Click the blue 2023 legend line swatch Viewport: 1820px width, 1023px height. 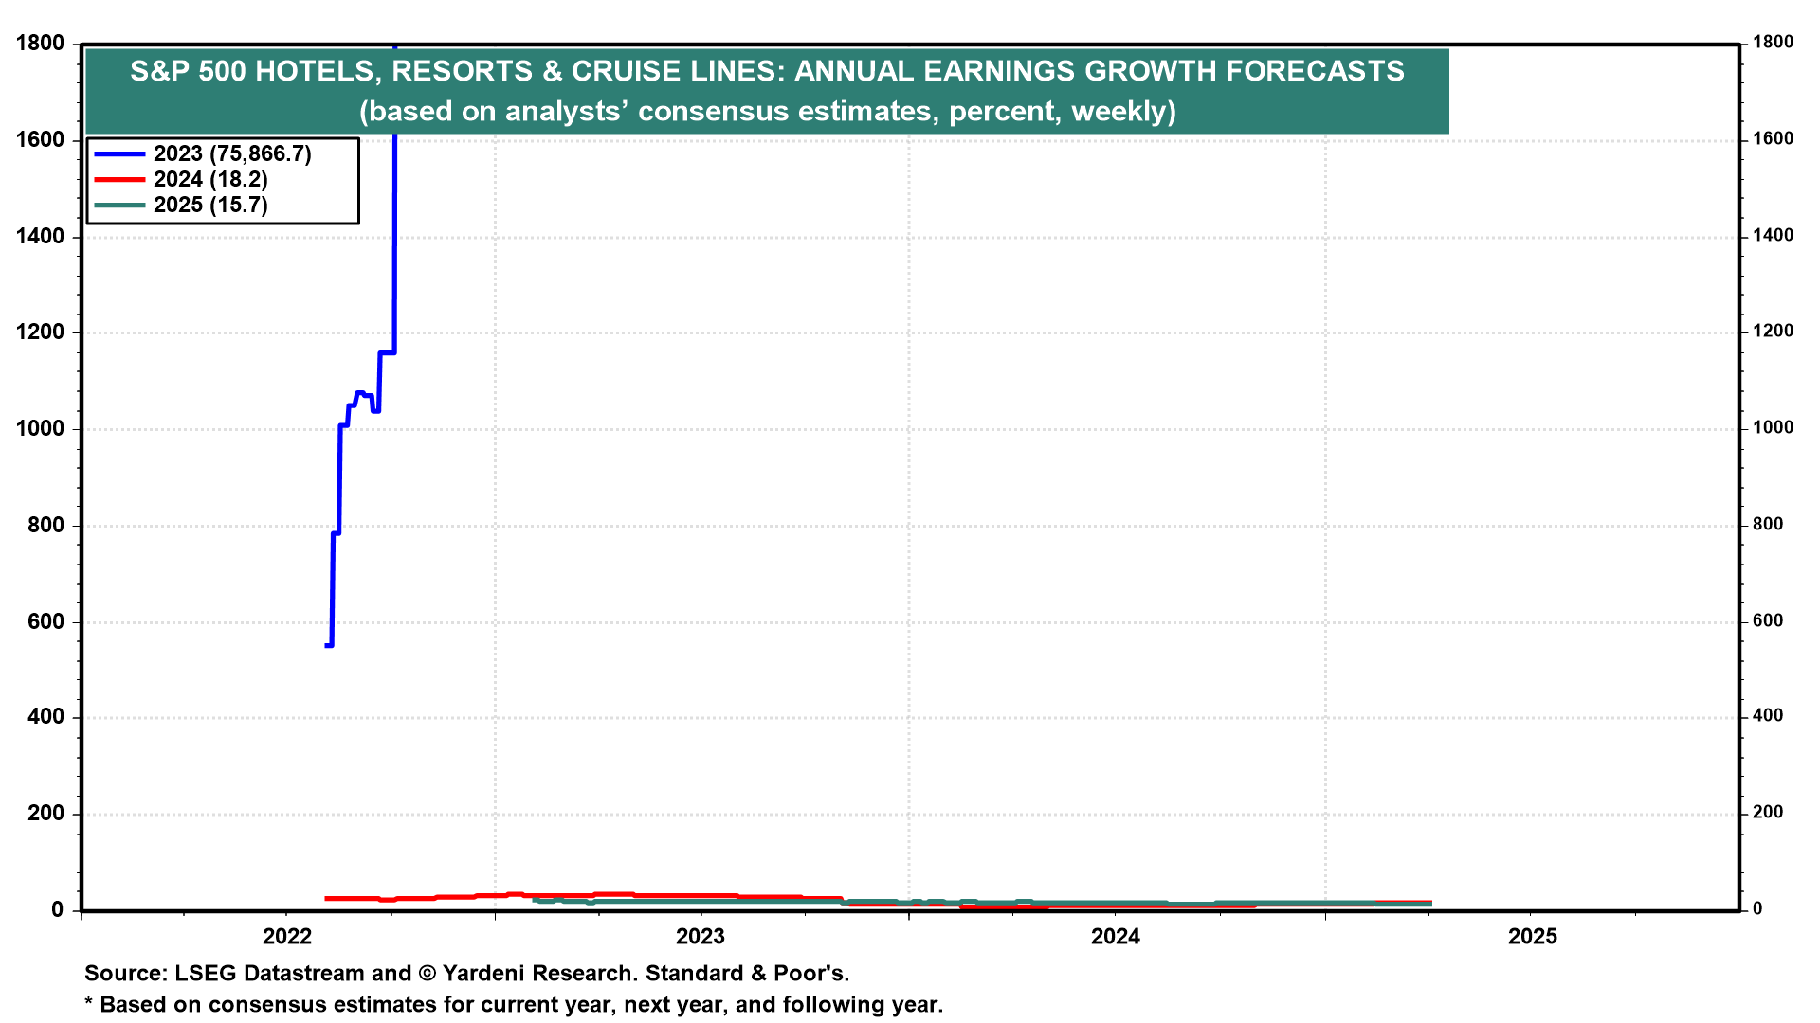[118, 153]
